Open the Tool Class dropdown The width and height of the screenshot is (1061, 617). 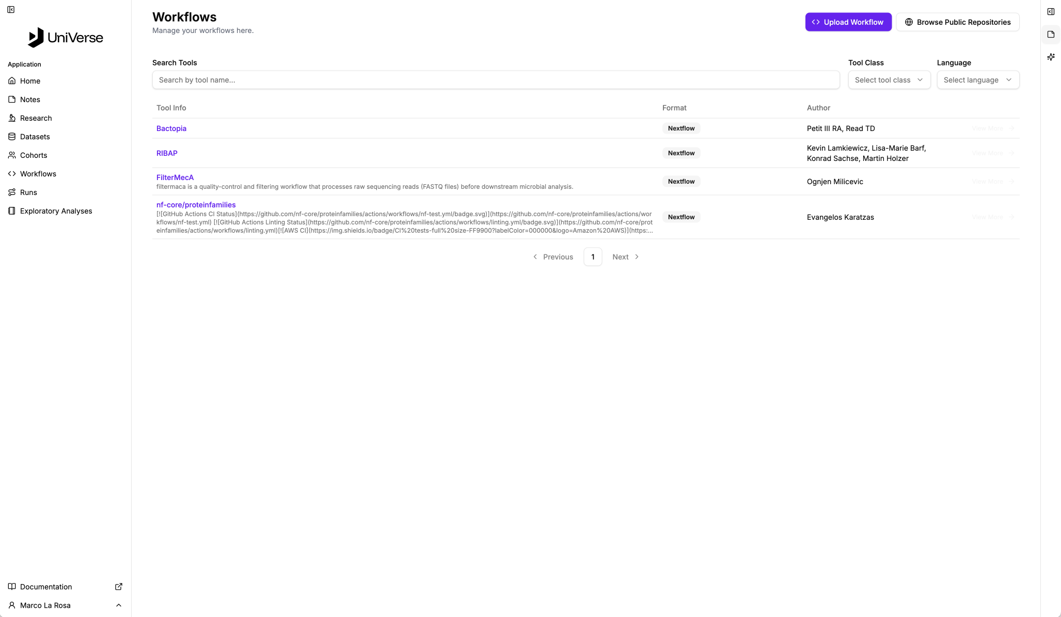(x=889, y=80)
